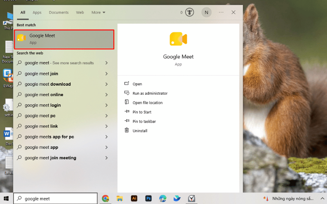Expand the google meet link arrow
Image resolution: width=327 pixels, height=204 pixels.
tap(107, 126)
